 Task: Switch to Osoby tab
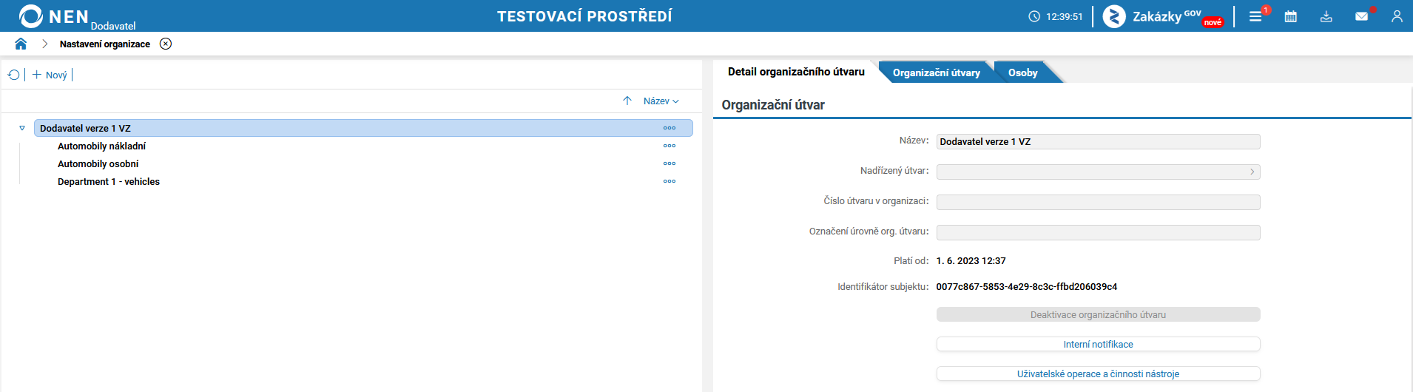pyautogui.click(x=1022, y=72)
